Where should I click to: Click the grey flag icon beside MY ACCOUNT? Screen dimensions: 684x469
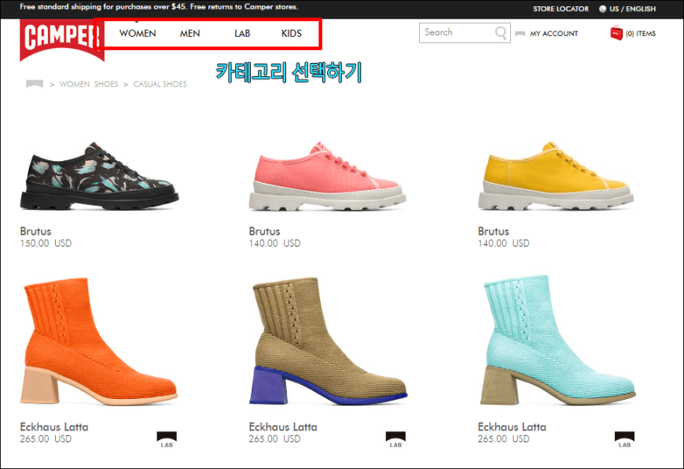click(520, 34)
